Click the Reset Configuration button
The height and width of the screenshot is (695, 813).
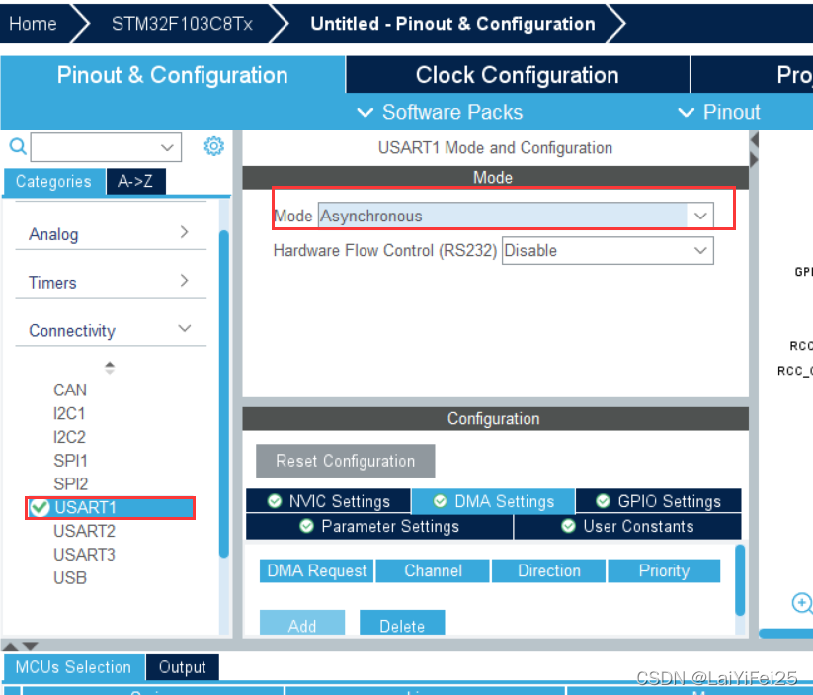[346, 461]
